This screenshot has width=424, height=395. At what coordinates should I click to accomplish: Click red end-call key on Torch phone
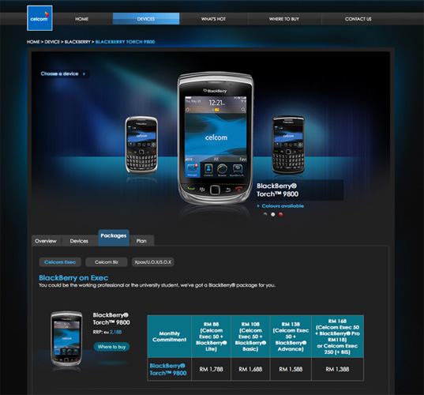point(239,189)
